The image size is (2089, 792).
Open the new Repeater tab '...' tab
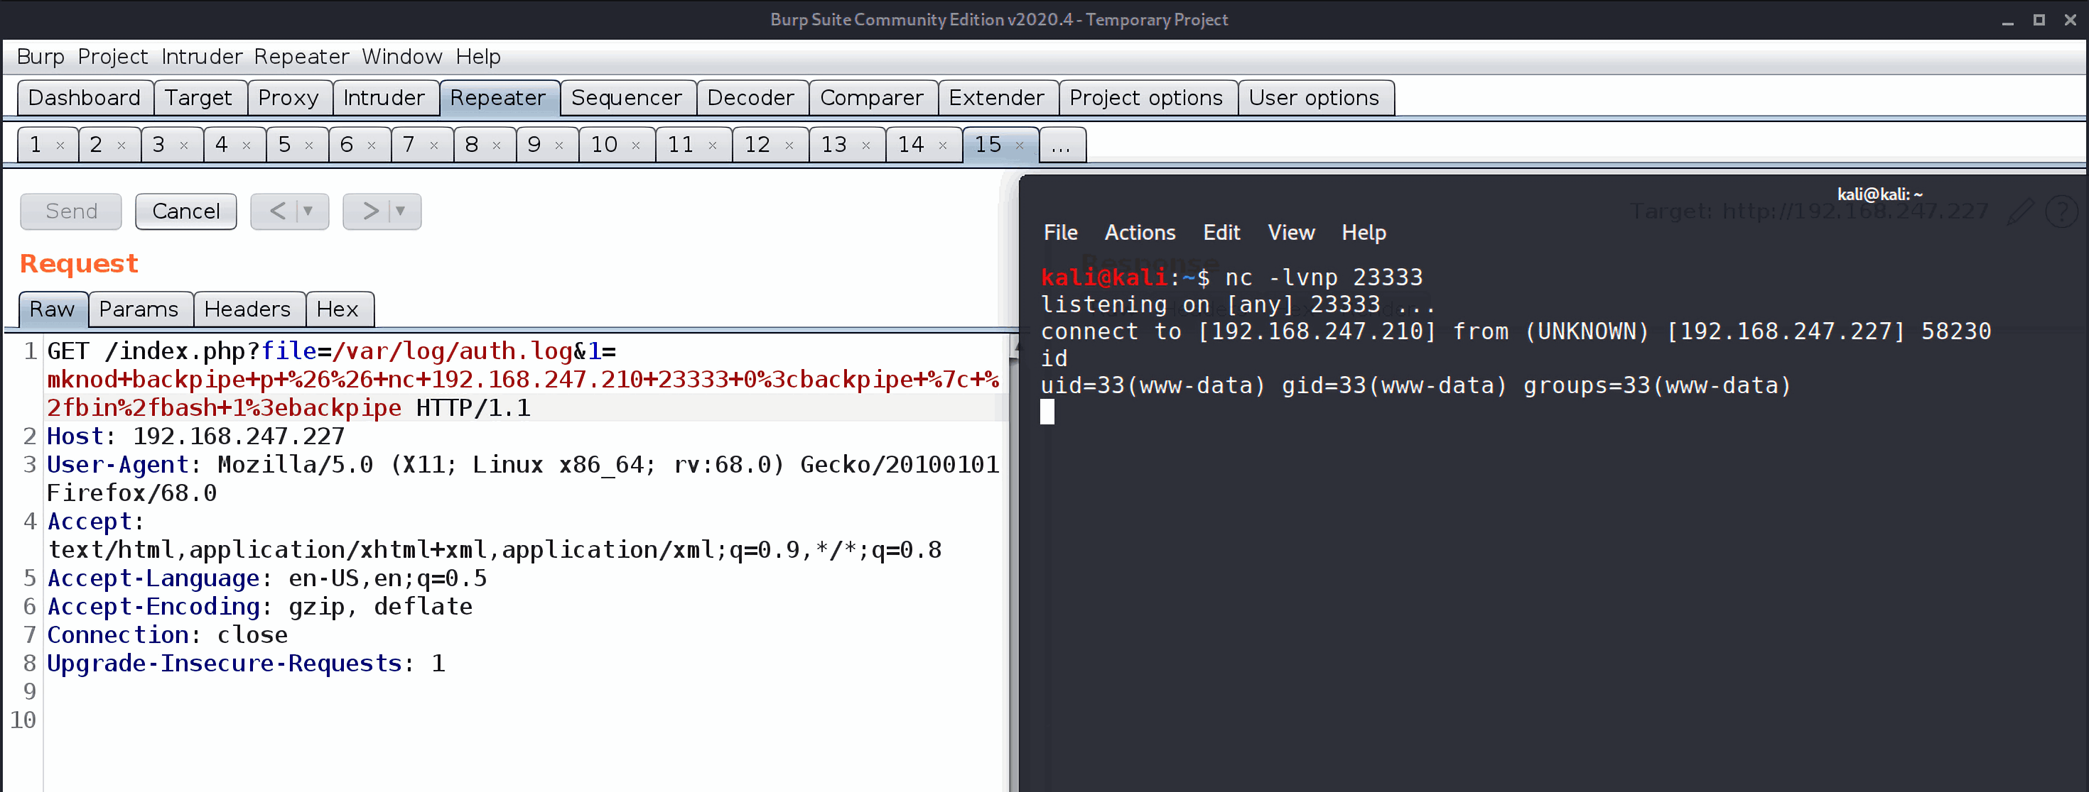click(1062, 145)
